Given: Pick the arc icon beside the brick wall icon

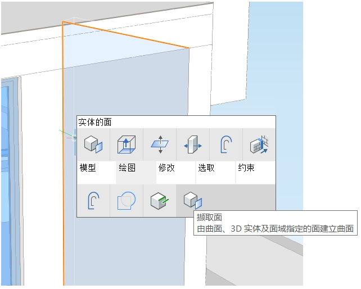Looking at the screenshot, I should (x=226, y=144).
